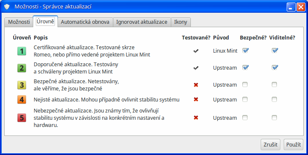Enable Bezpečné for level 3 updates
This screenshot has width=308, height=155.
click(245, 85)
